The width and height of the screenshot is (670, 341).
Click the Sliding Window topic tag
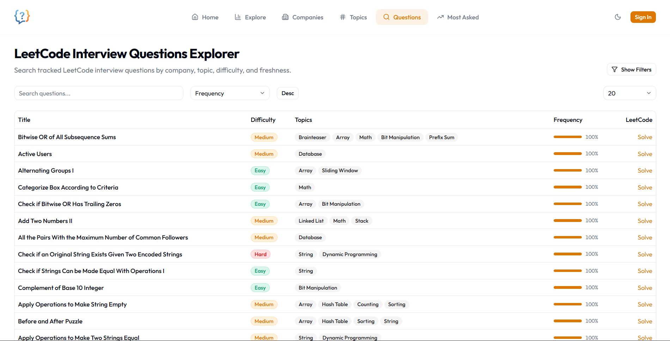340,170
